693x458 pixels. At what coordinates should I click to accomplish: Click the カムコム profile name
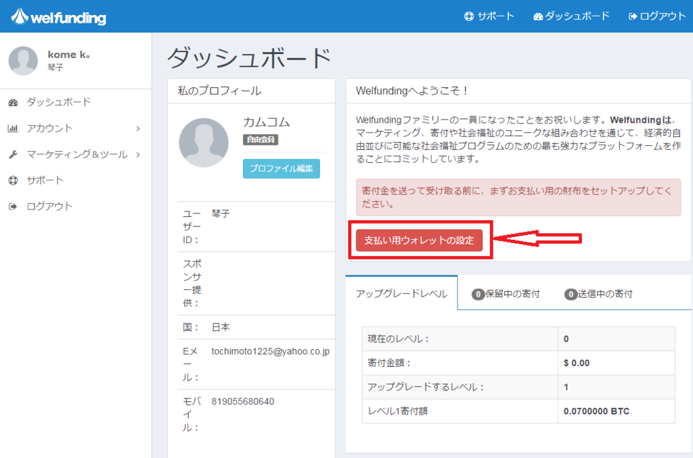coord(267,122)
